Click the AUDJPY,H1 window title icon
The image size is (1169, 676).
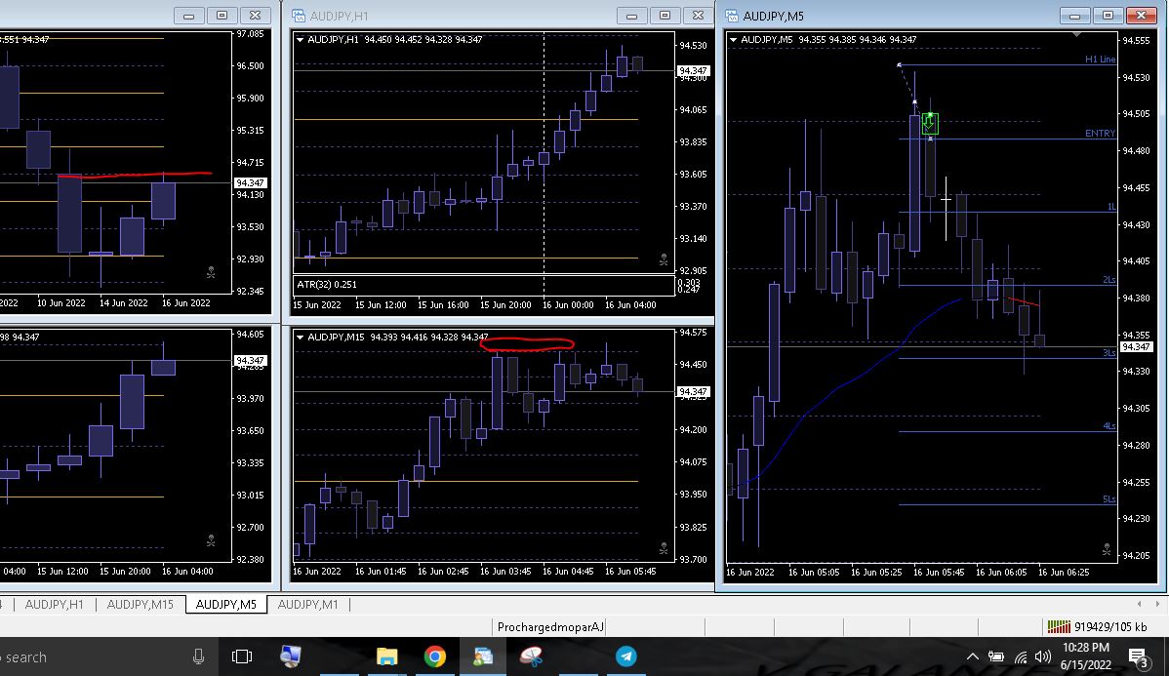click(299, 16)
